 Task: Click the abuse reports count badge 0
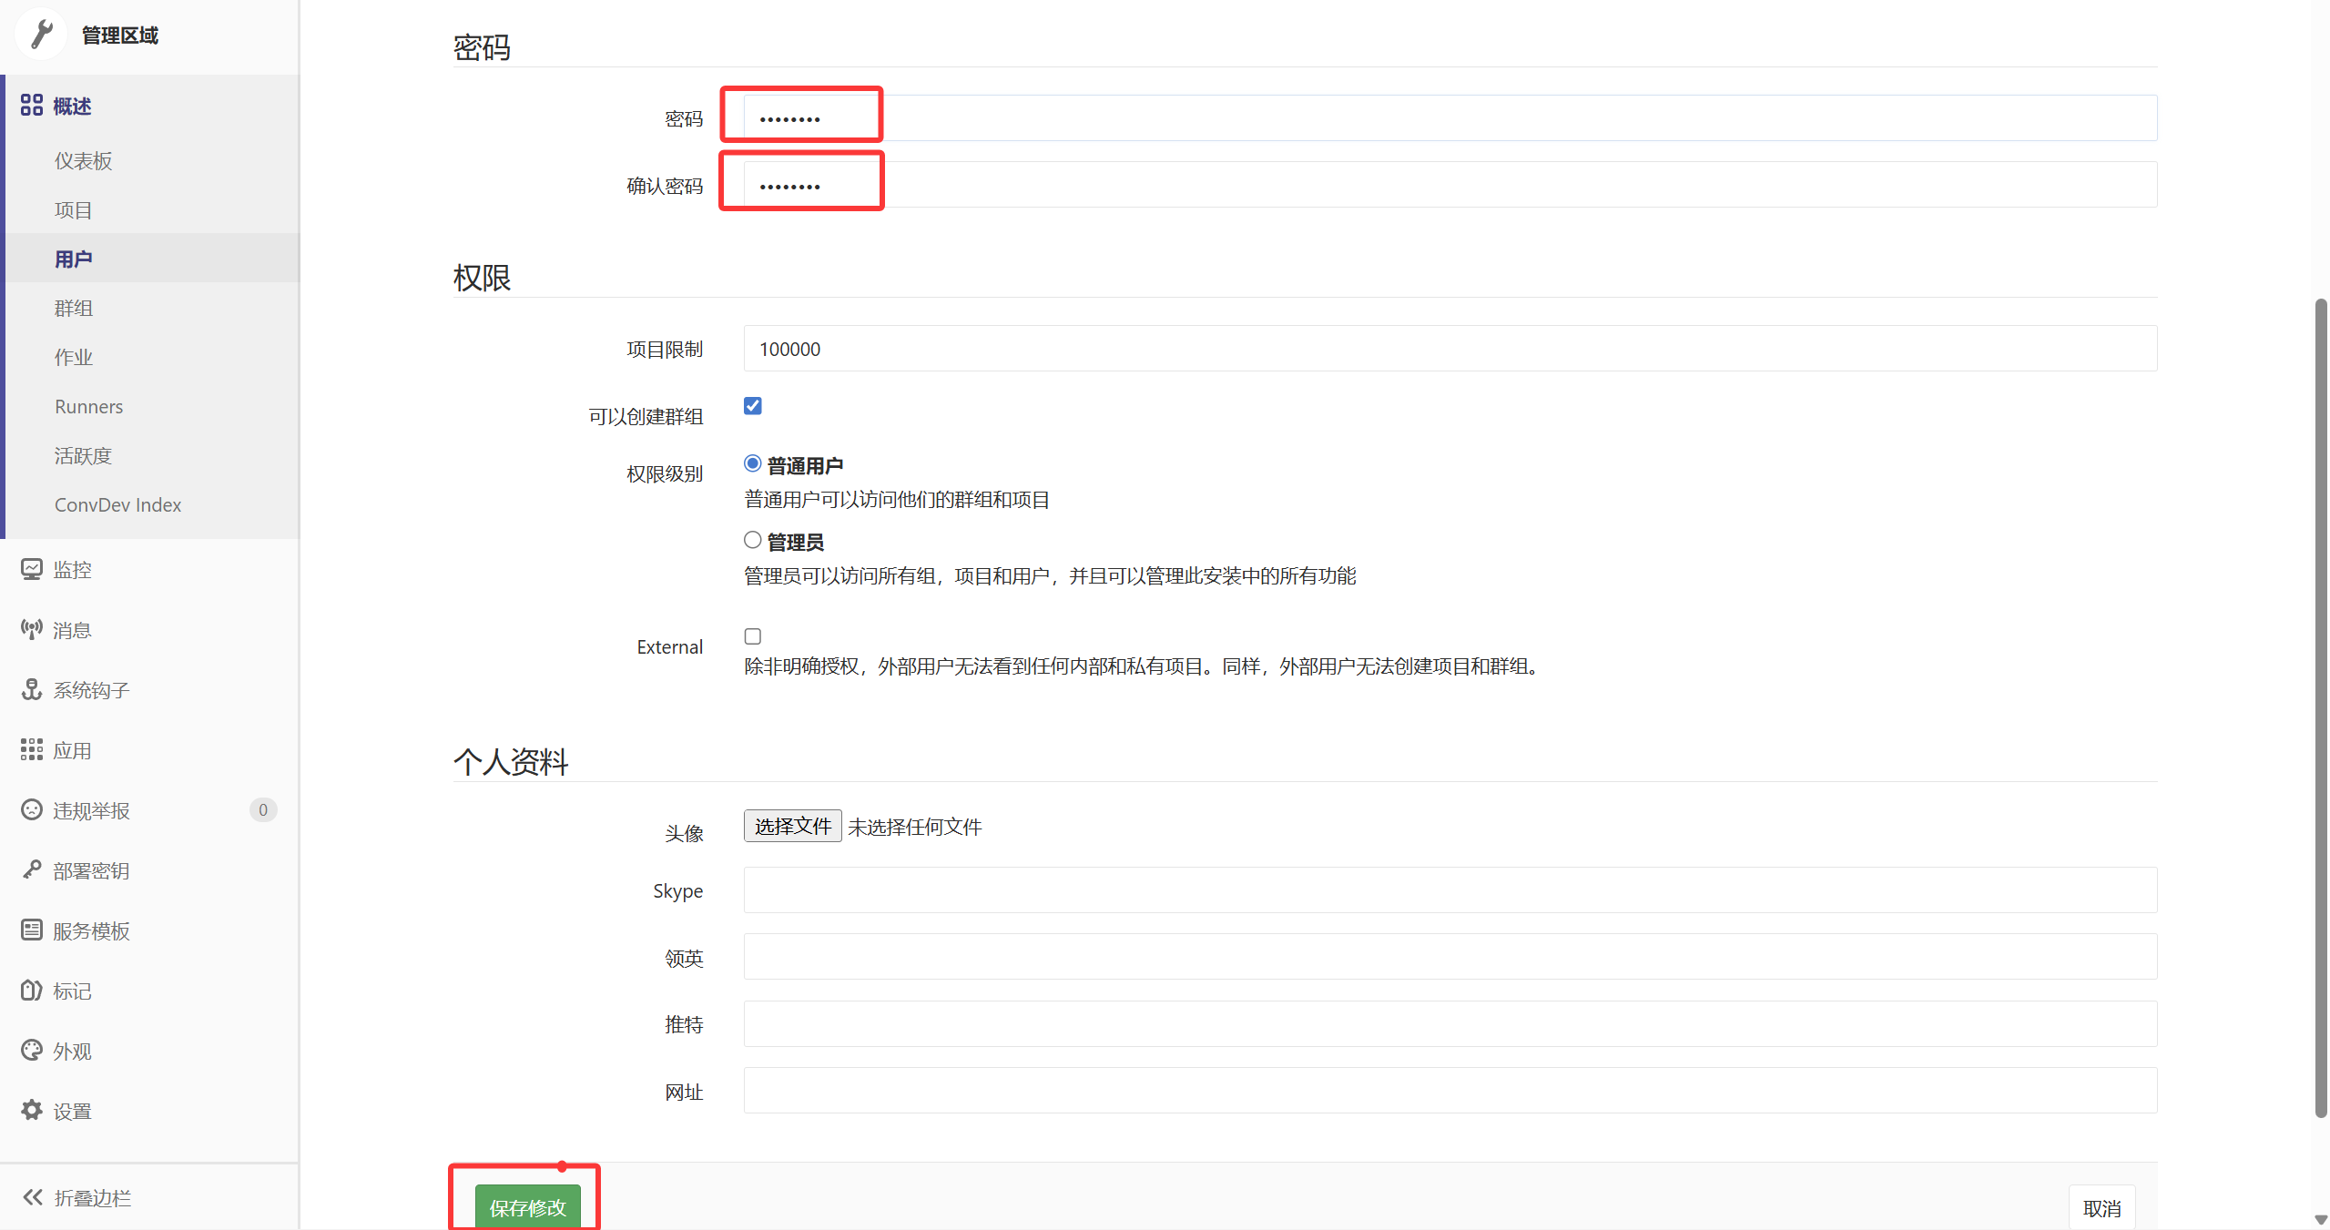263,809
